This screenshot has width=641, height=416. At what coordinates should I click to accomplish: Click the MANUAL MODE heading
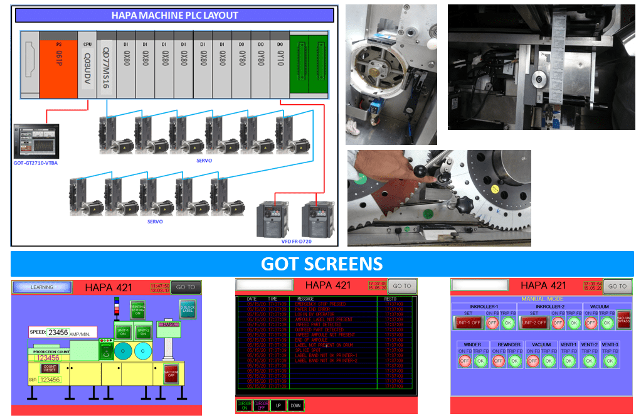coord(542,299)
